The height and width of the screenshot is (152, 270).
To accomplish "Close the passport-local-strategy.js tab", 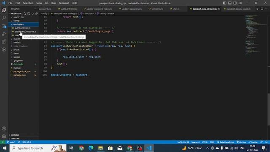I will click(219, 9).
